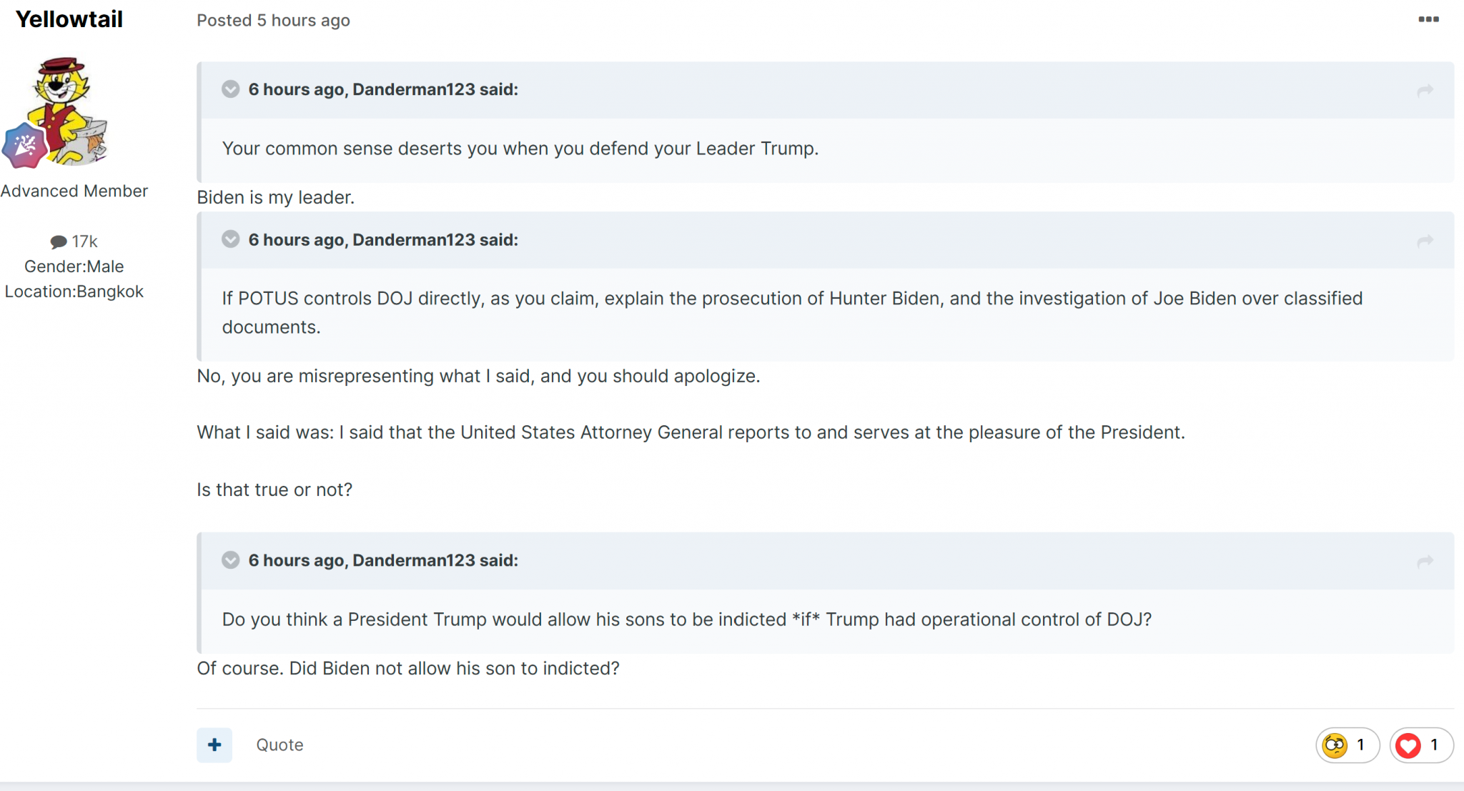The height and width of the screenshot is (791, 1464).
Task: Click the third quote header by Danderman123
Action: pos(383,560)
